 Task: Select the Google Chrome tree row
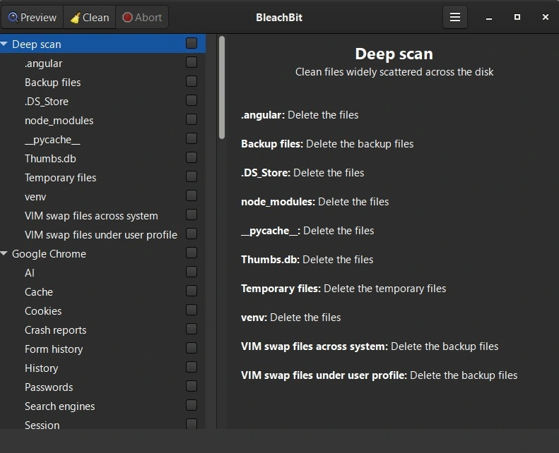[102, 254]
